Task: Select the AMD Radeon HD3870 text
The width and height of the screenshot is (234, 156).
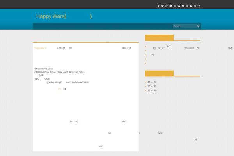Action: coord(77,82)
